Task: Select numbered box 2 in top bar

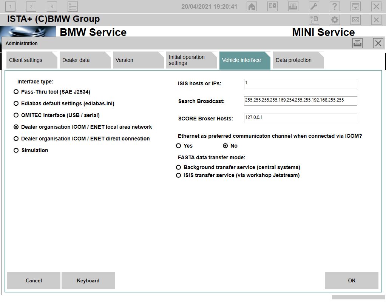Action: 31,6
